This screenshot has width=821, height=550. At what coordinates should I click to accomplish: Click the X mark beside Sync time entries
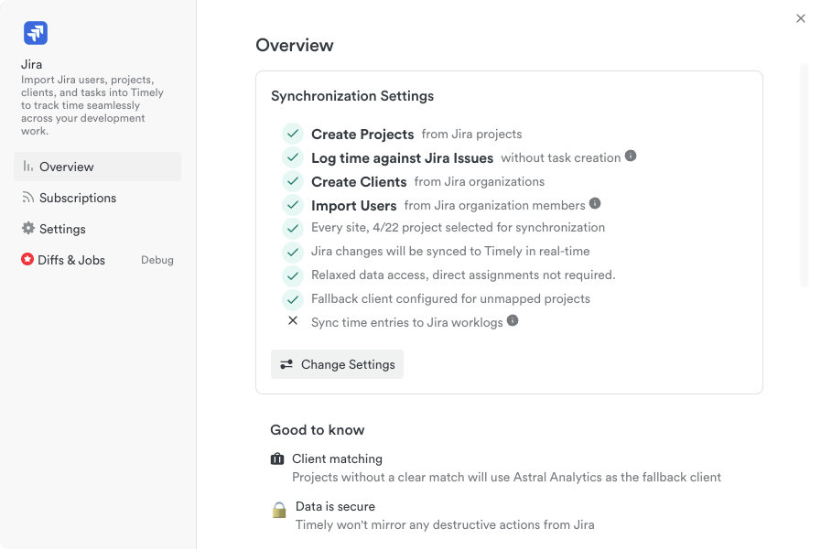coord(293,320)
